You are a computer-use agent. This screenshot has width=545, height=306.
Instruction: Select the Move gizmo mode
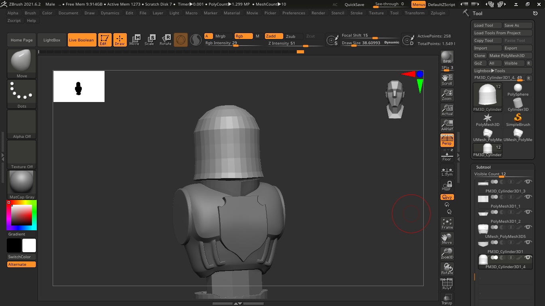pos(134,40)
